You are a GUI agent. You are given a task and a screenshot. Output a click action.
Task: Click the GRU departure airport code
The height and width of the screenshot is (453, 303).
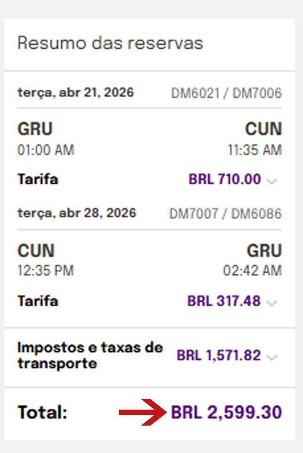(35, 128)
